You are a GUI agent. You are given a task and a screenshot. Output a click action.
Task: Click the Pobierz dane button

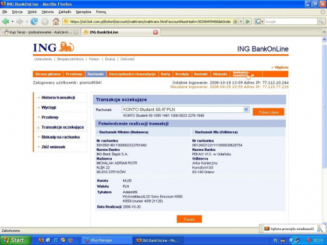point(269,112)
